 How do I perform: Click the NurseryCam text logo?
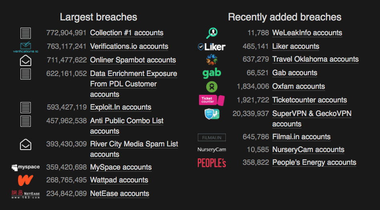click(212, 150)
